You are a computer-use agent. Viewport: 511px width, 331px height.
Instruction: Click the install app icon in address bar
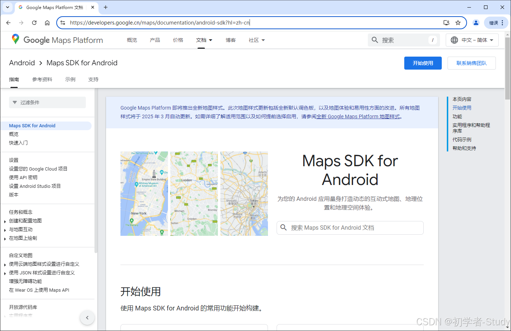pyautogui.click(x=446, y=23)
